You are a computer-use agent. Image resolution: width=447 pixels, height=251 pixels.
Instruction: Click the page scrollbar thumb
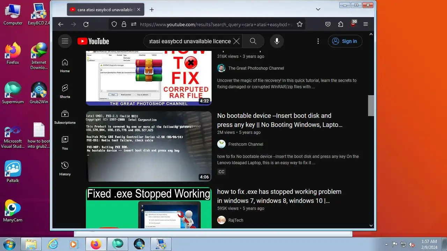pyautogui.click(x=371, y=106)
